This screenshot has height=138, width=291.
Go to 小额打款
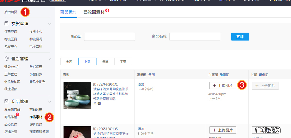(36, 74)
